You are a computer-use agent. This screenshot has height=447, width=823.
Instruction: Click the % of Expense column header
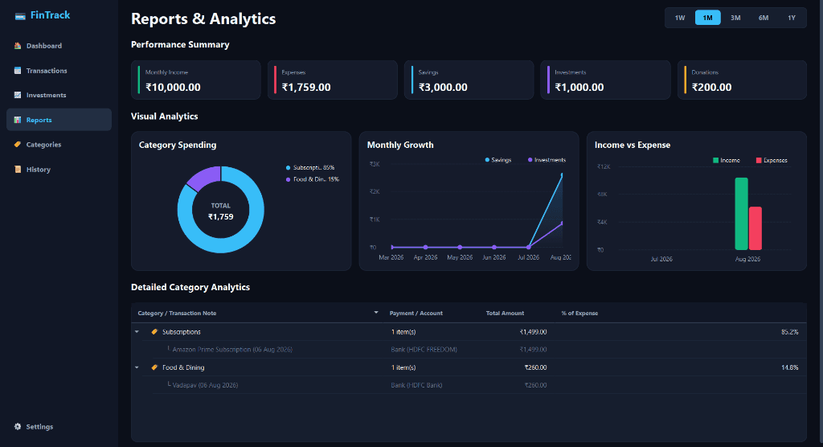[x=579, y=313]
